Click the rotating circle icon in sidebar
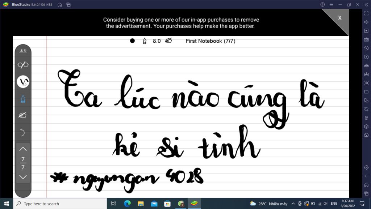The image size is (371, 209). click(366, 57)
